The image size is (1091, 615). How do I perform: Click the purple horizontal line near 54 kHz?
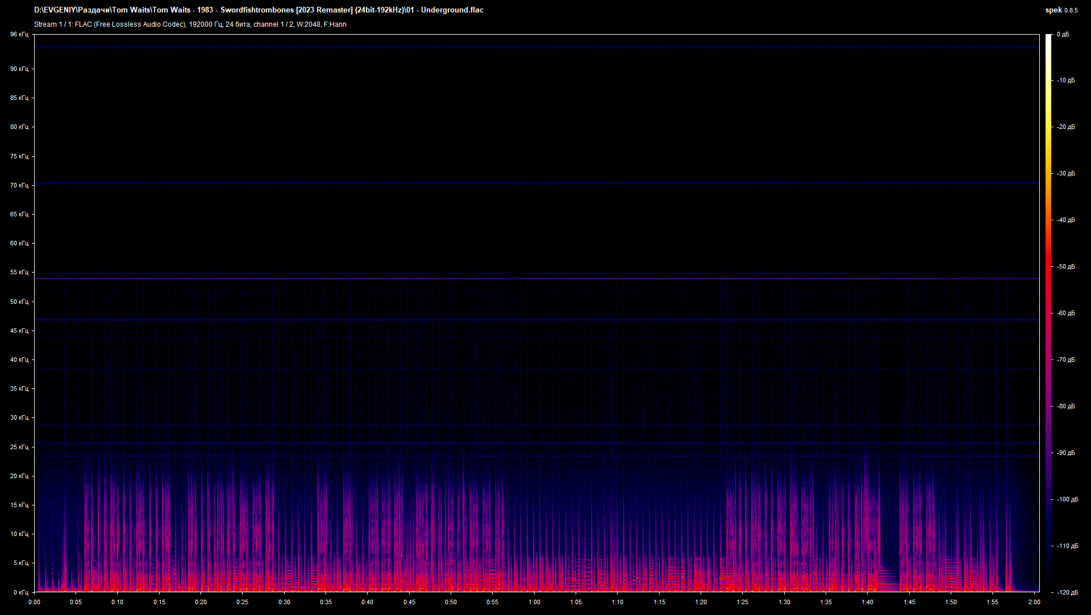(536, 278)
